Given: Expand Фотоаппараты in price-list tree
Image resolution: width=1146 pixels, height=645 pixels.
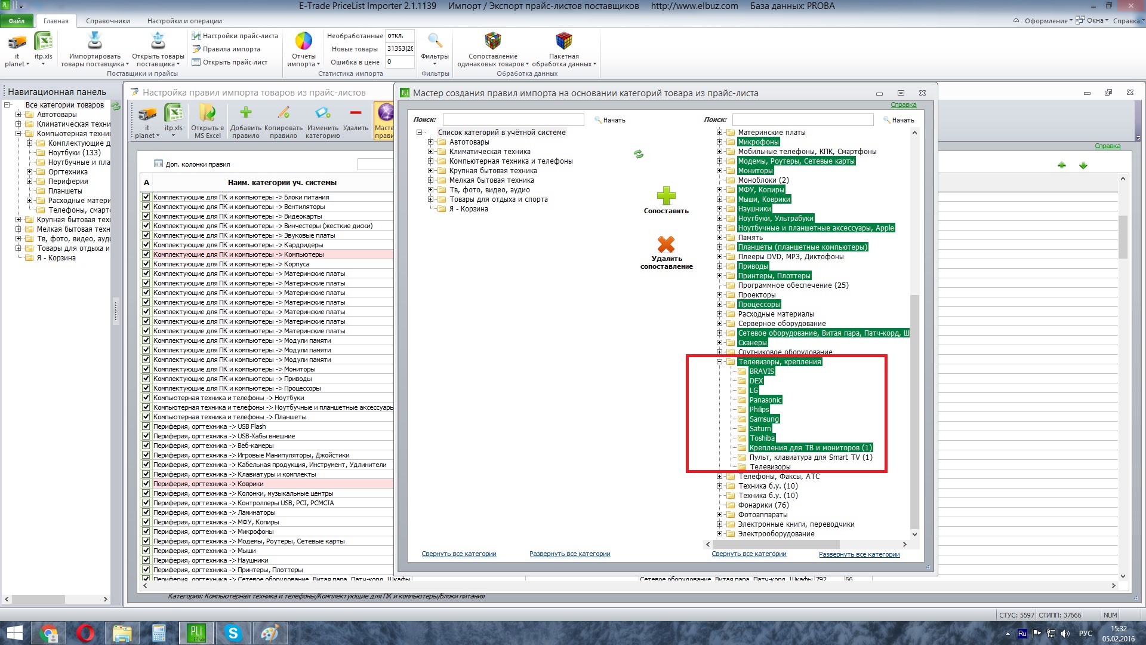Looking at the screenshot, I should 720,515.
